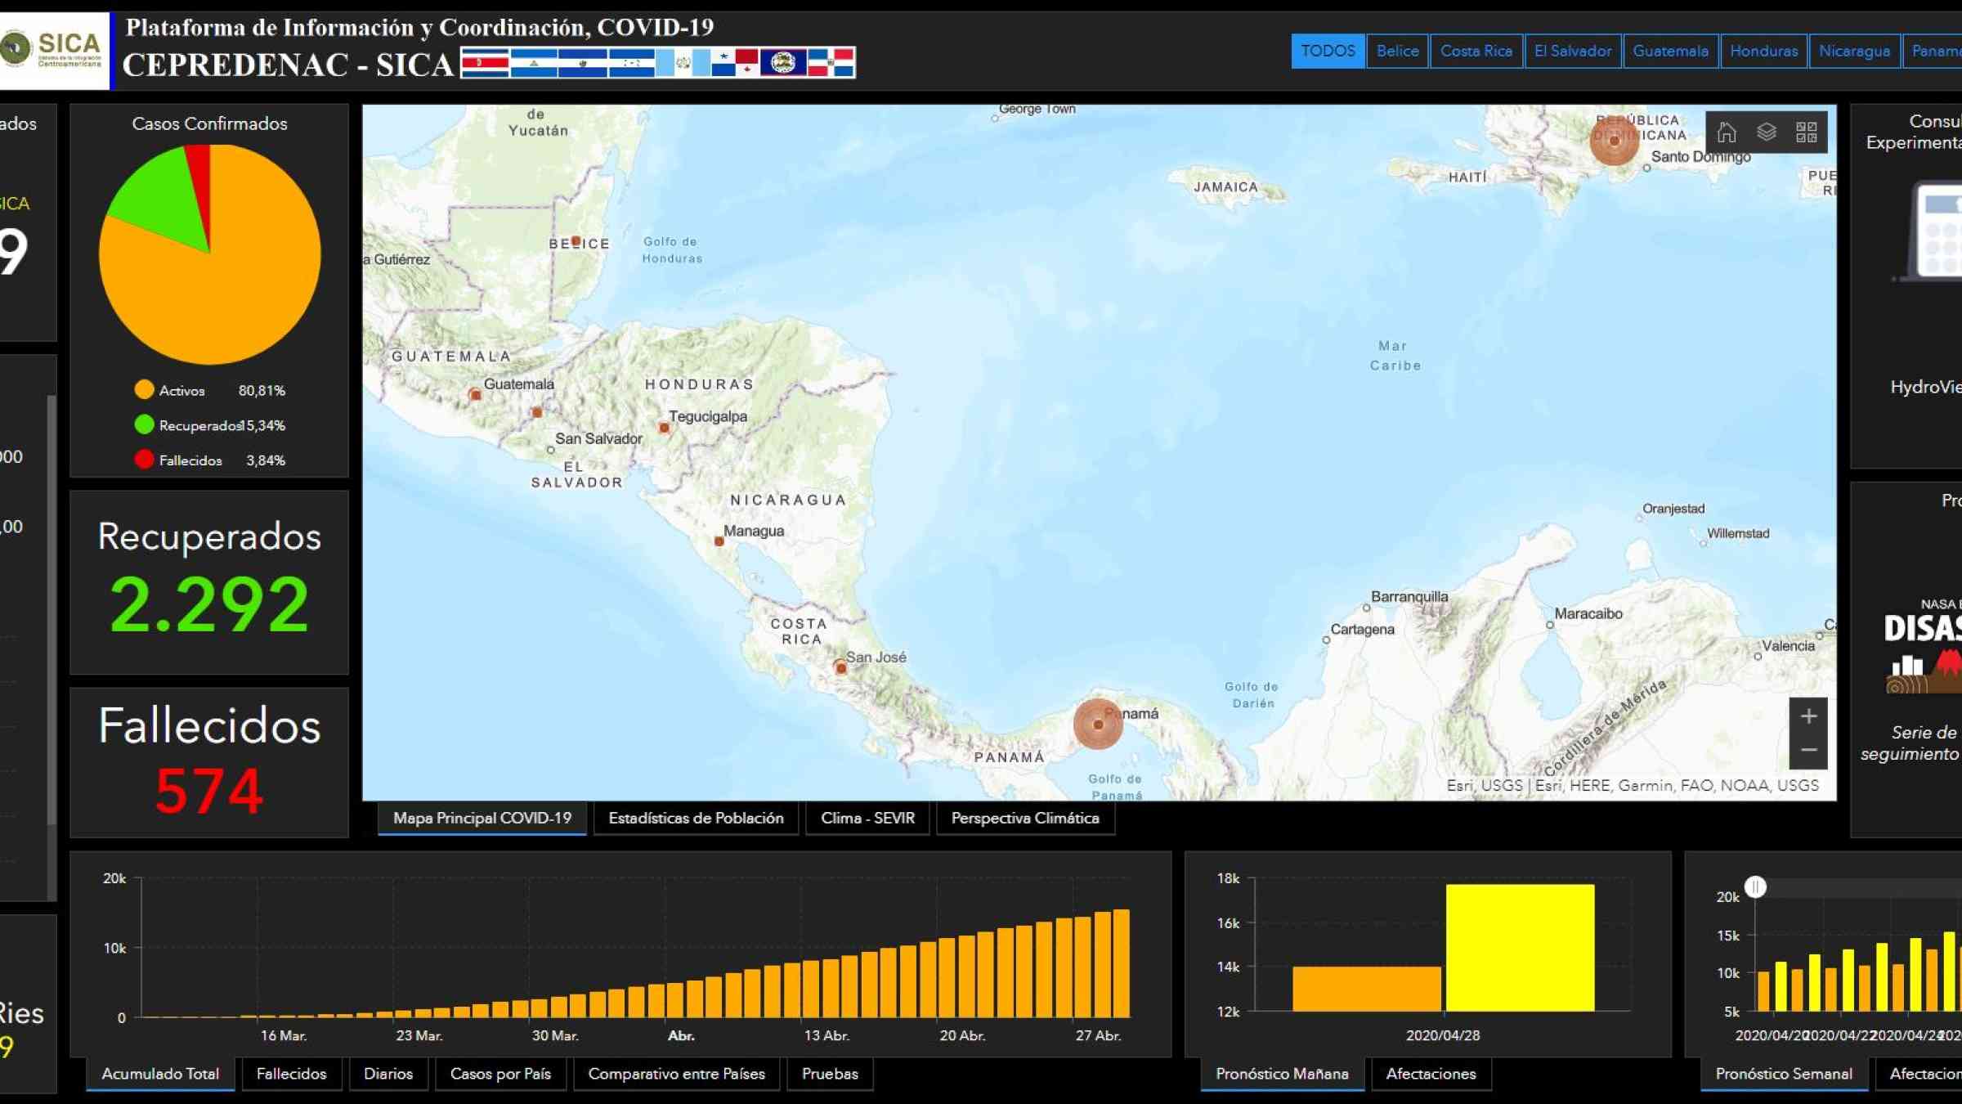
Task: Open Perspectiva Climática tab
Action: click(x=1025, y=819)
